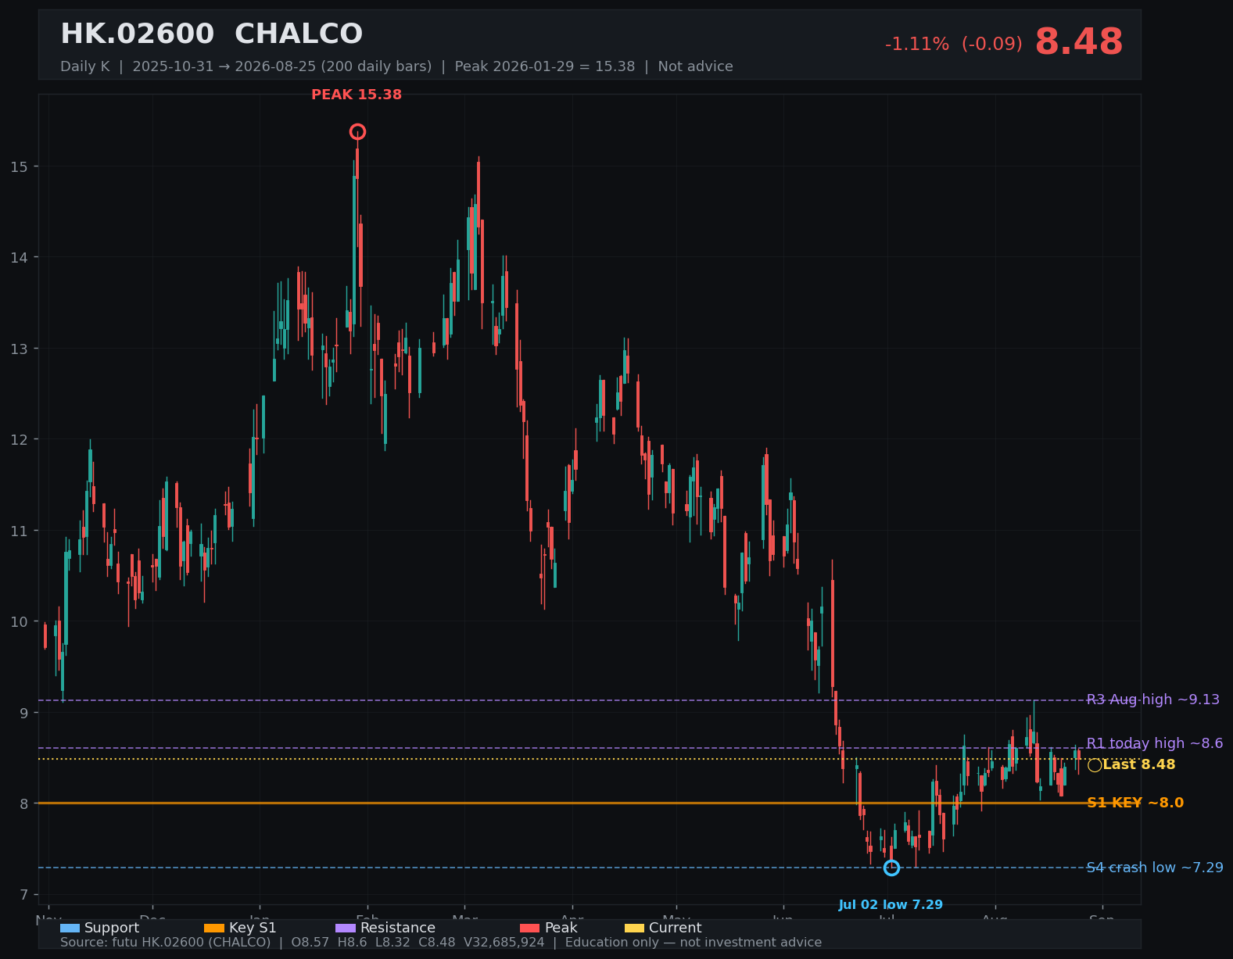This screenshot has width=1233, height=959.
Task: Click the 'Resistance' legend text
Action: (398, 928)
